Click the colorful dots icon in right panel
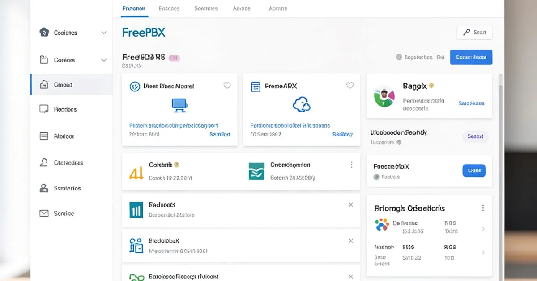This screenshot has width=537, height=281. click(382, 224)
